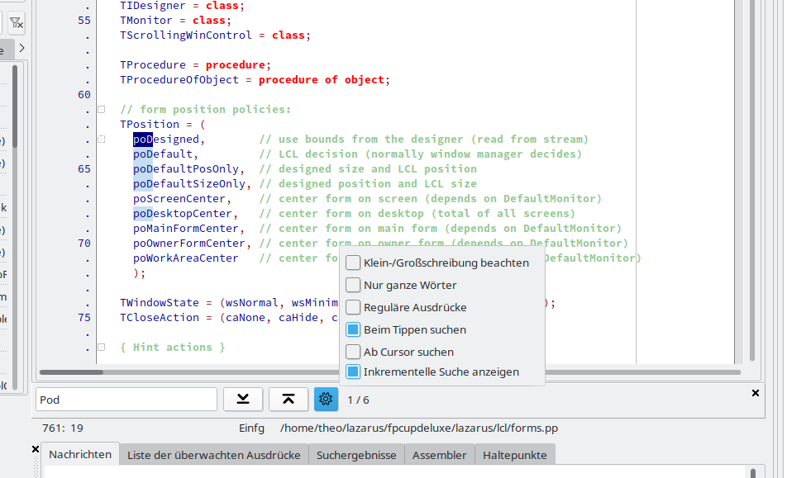
Task: Click the poOwnerFormCenter enum value
Action: [189, 243]
